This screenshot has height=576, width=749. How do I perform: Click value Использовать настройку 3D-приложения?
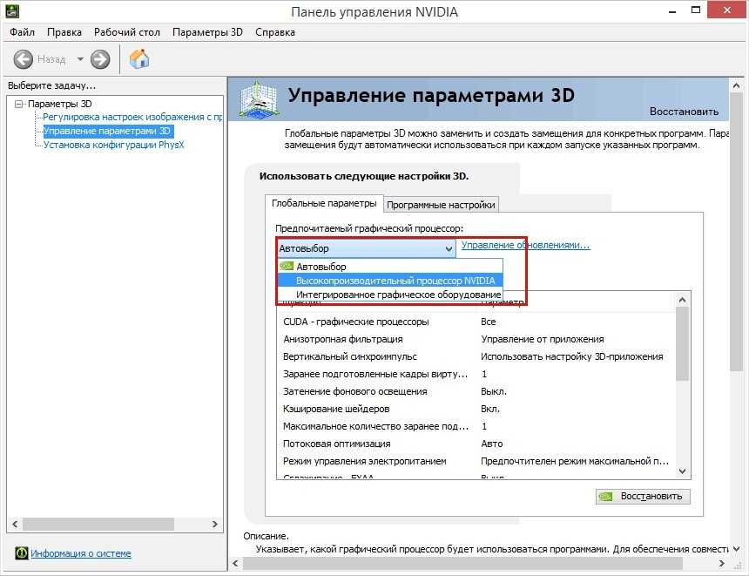(572, 356)
